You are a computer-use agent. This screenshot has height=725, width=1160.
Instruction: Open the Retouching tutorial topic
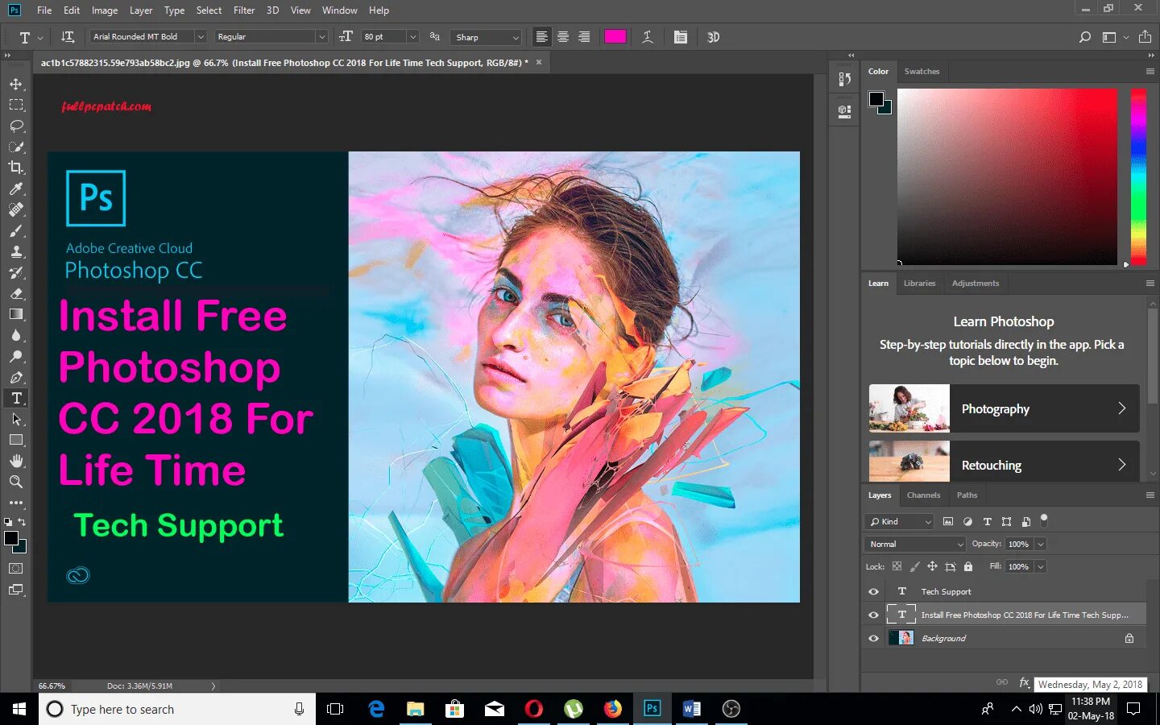[x=1004, y=462]
